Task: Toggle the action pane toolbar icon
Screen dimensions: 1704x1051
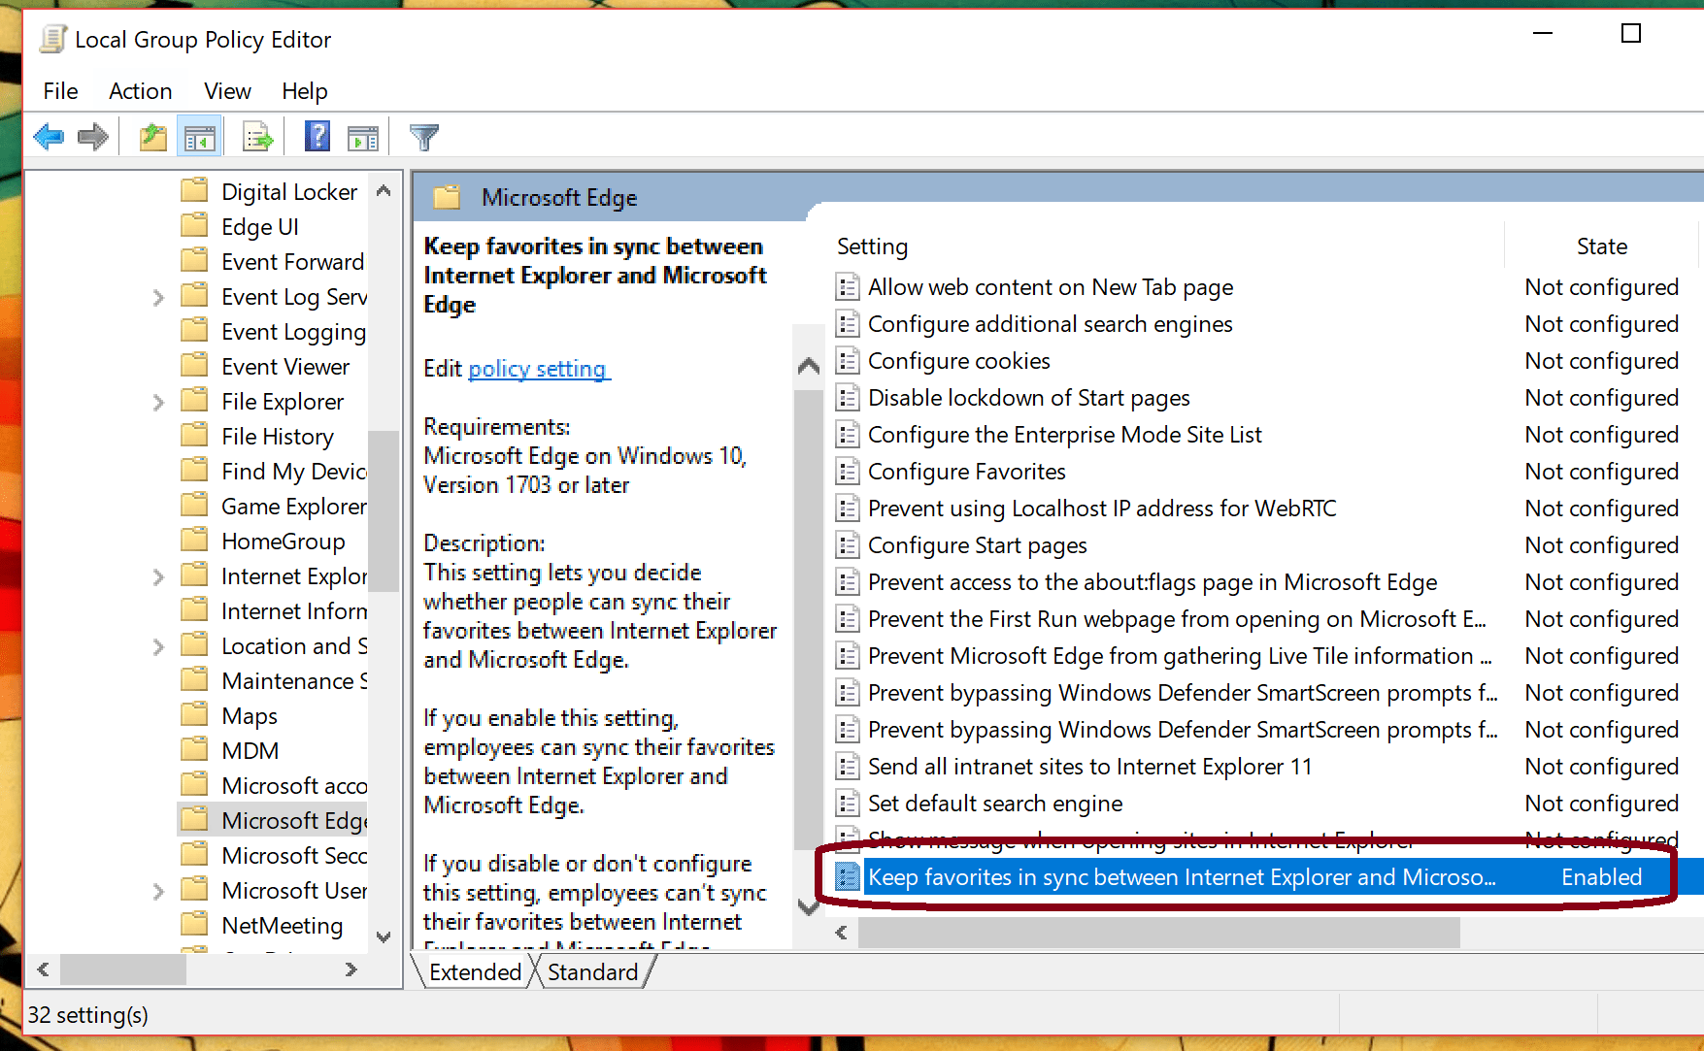Action: point(363,137)
